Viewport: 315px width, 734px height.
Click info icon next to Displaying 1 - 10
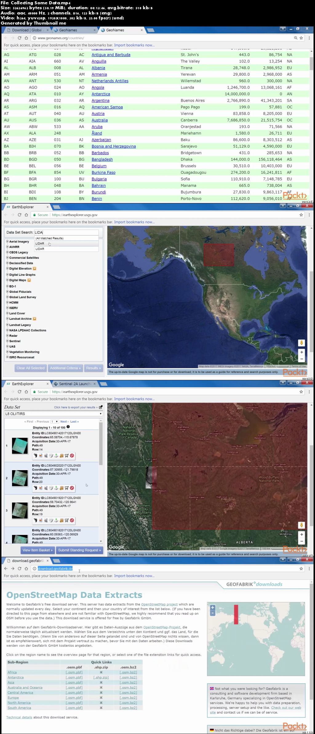pyautogui.click(x=68, y=427)
